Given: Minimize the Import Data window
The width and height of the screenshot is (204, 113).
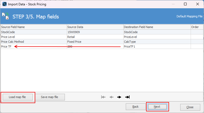Looking at the screenshot, I should [x=173, y=4].
